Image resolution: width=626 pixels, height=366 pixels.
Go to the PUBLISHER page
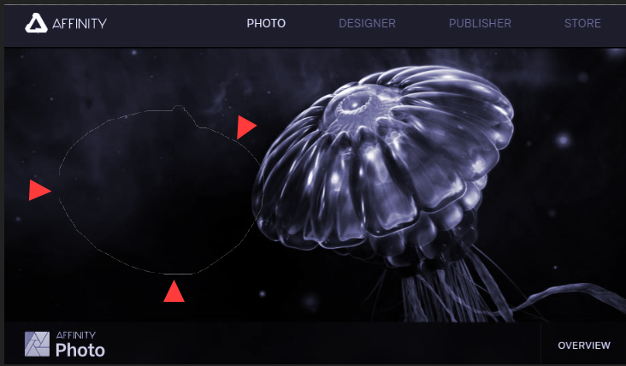pos(480,24)
